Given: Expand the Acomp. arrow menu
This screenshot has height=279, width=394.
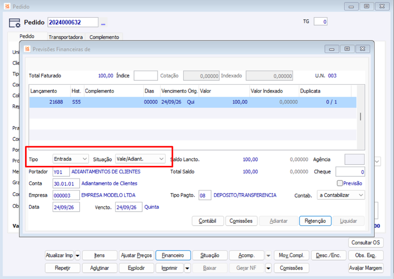Looking at the screenshot, I should pyautogui.click(x=268, y=256).
